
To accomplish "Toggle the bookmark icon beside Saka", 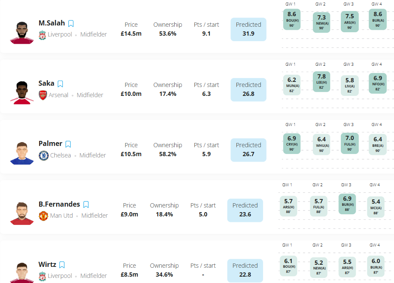I will (60, 84).
